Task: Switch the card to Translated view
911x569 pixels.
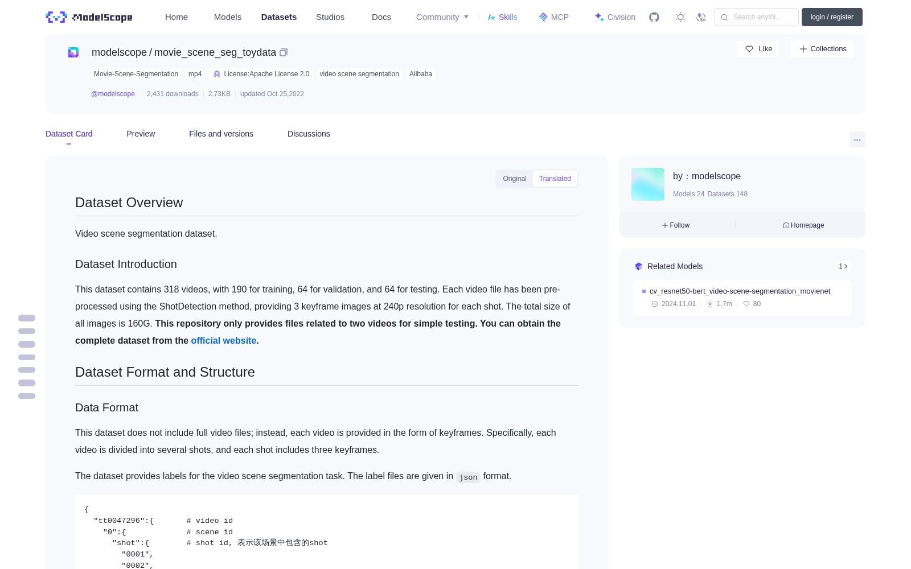Action: click(555, 179)
